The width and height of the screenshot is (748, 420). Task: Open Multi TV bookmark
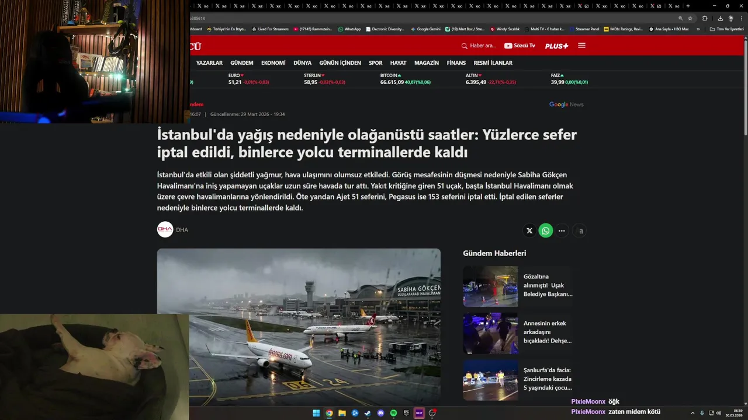(x=546, y=29)
